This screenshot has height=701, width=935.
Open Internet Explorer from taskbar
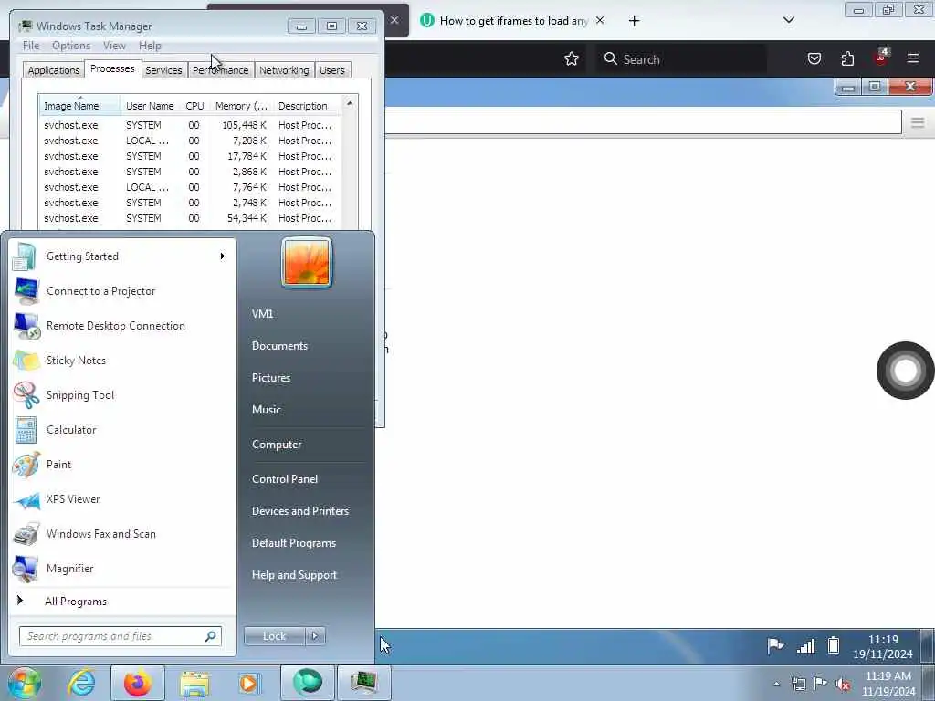(x=81, y=683)
